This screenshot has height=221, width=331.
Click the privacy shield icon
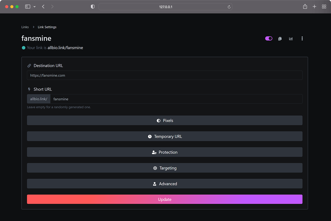pos(93,7)
